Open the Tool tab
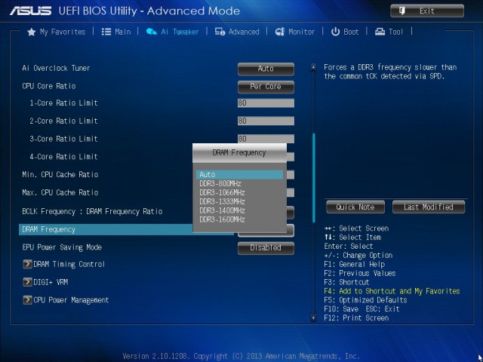483x362 pixels. [389, 32]
